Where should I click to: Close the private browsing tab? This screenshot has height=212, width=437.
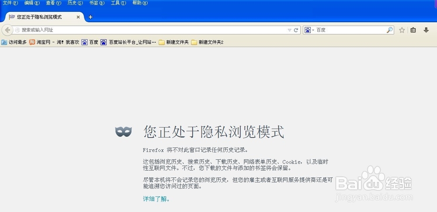[x=78, y=17]
